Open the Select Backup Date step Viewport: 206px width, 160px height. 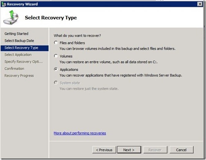(x=19, y=41)
